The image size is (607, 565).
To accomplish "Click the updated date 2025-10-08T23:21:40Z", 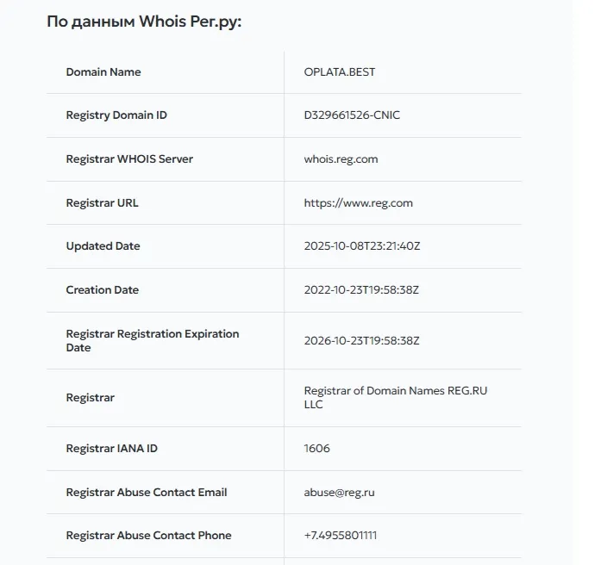I will [362, 246].
